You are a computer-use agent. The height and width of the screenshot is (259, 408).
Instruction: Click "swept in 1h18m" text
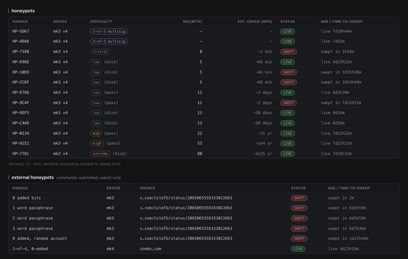337,52
